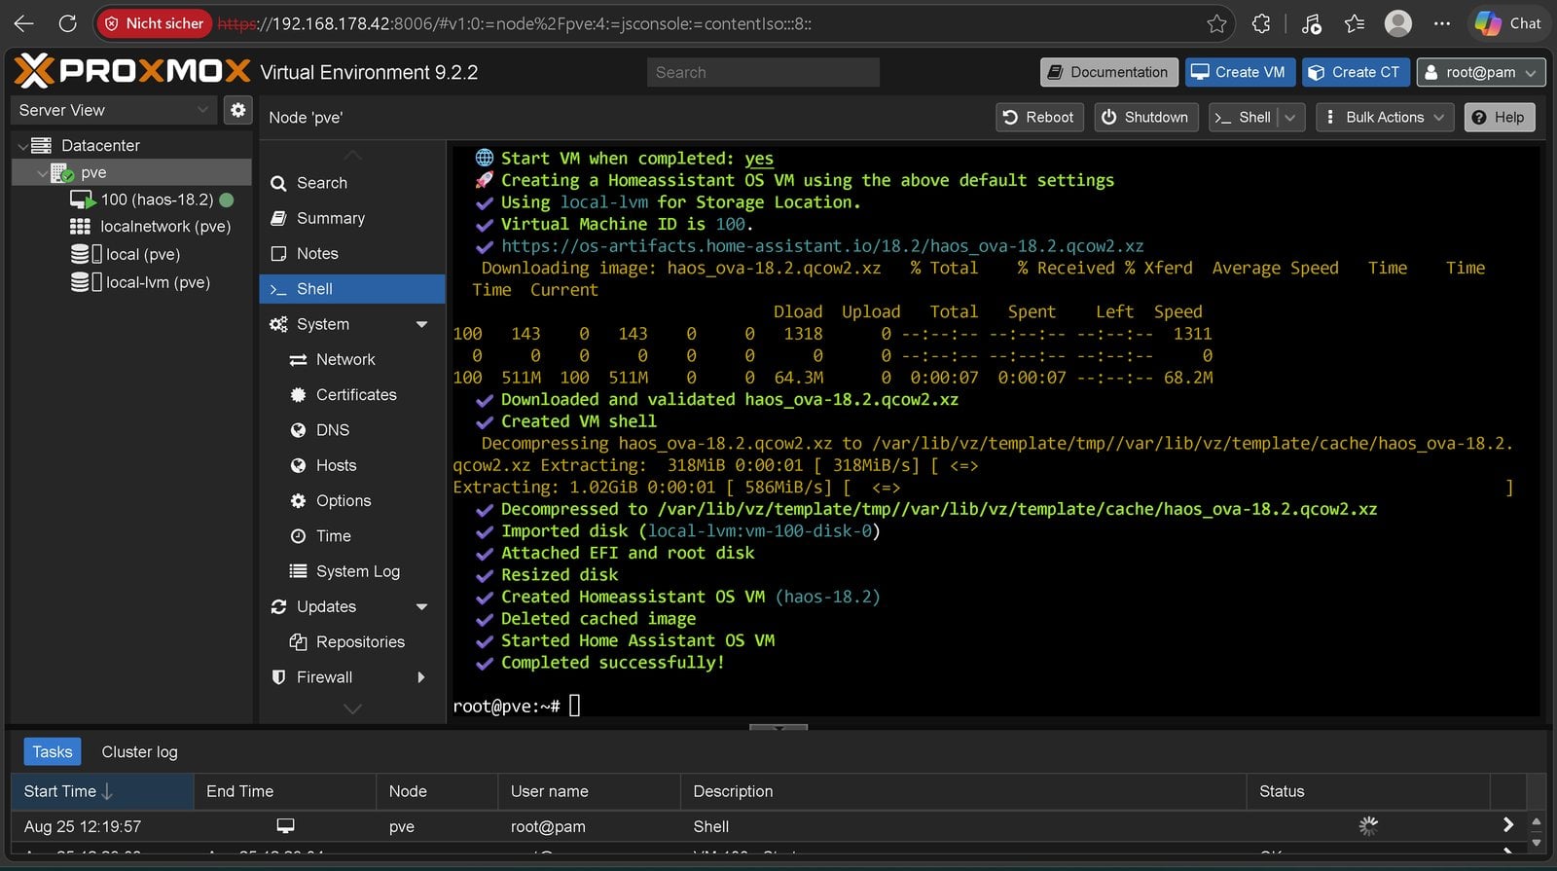Switch to the Cluster log tab

coord(139,751)
